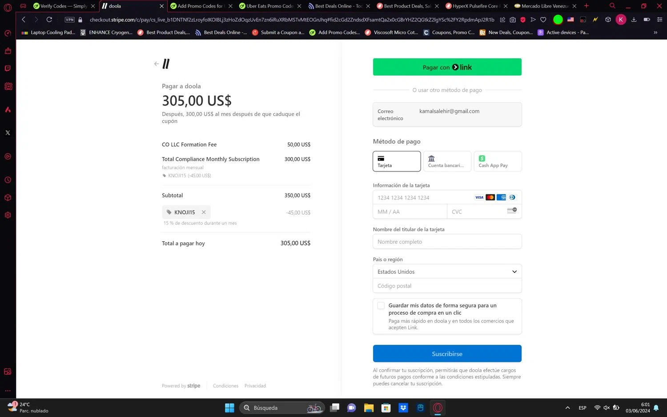This screenshot has height=417, width=667.
Task: Select Cash App Pay method
Action: tap(498, 161)
